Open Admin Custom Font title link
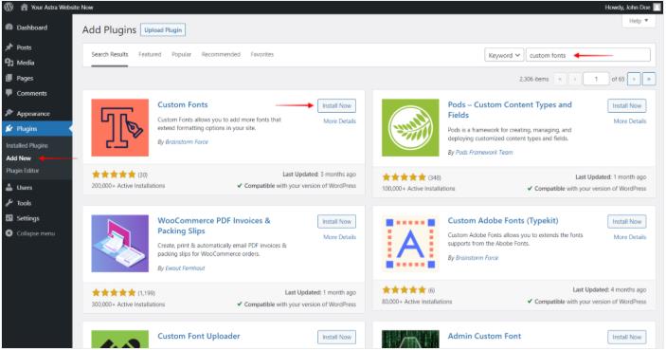Image resolution: width=666 pixels, height=351 pixels. (x=484, y=336)
